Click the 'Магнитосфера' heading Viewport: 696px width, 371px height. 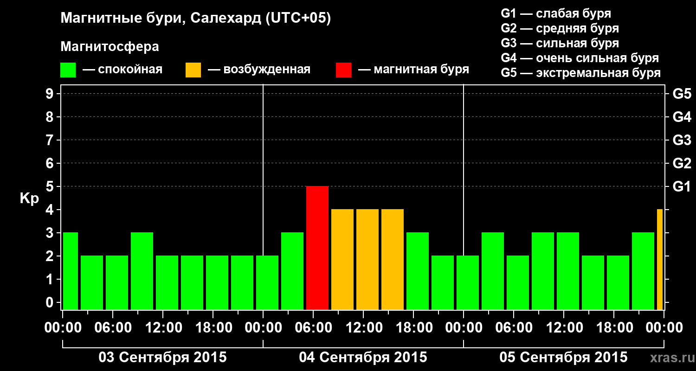pos(110,47)
